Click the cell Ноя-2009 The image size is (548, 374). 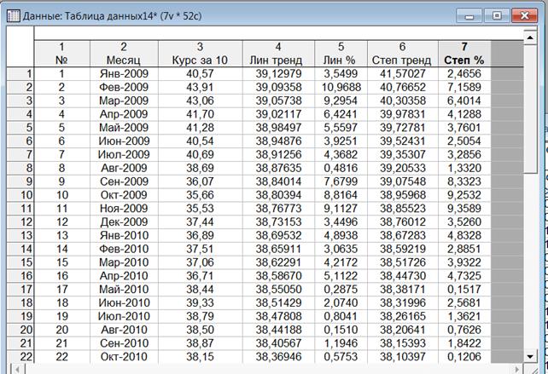coord(124,209)
